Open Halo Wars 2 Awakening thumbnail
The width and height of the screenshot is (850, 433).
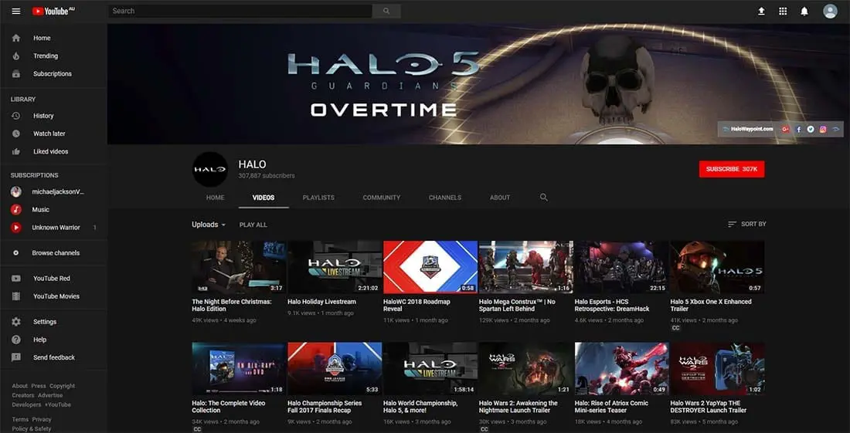click(525, 368)
